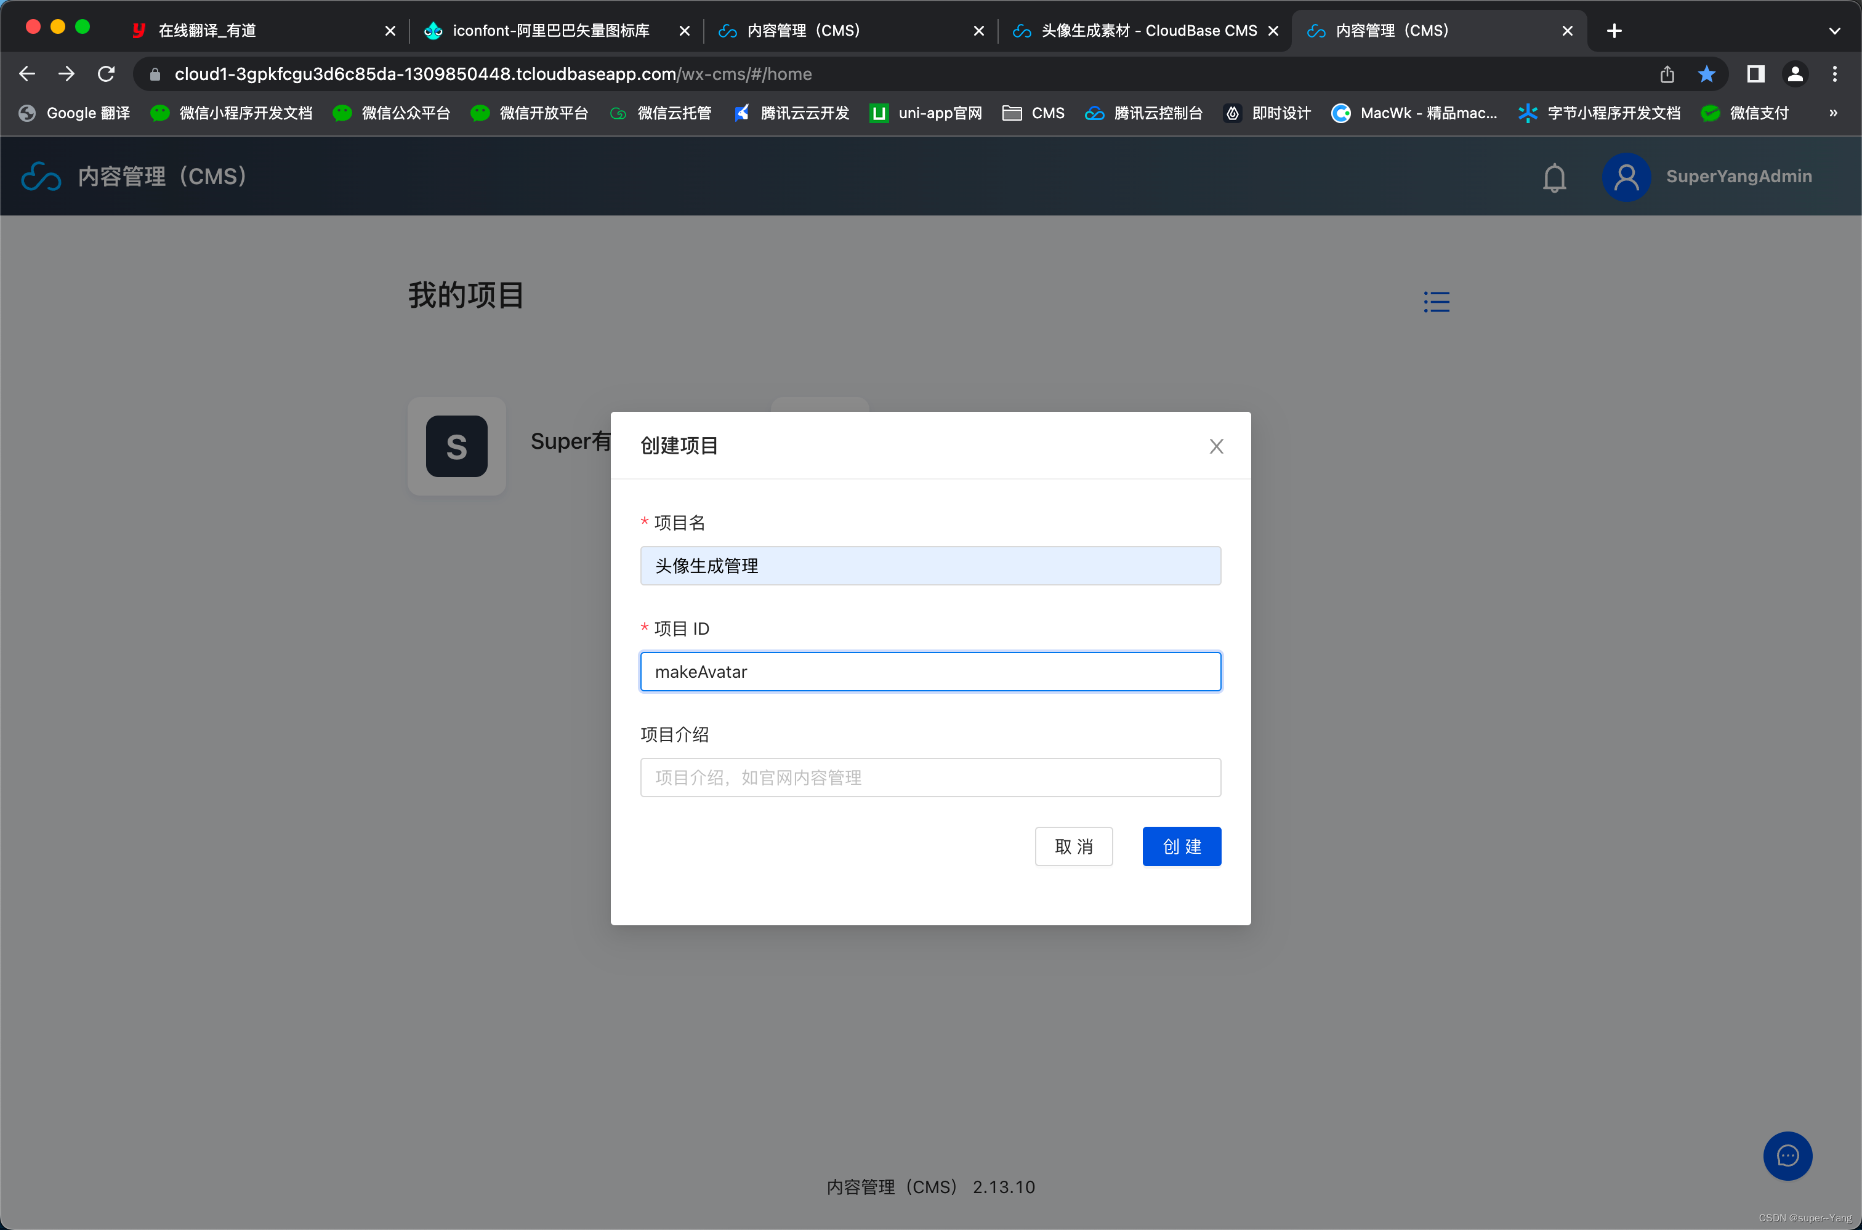Open uni-app官网 bookmark
The height and width of the screenshot is (1230, 1862).
pos(926,113)
